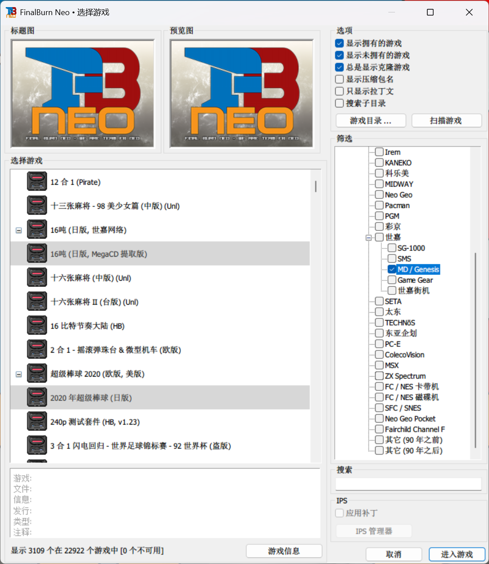Click the FinalBurn Neo title bar app icon

pyautogui.click(x=11, y=12)
